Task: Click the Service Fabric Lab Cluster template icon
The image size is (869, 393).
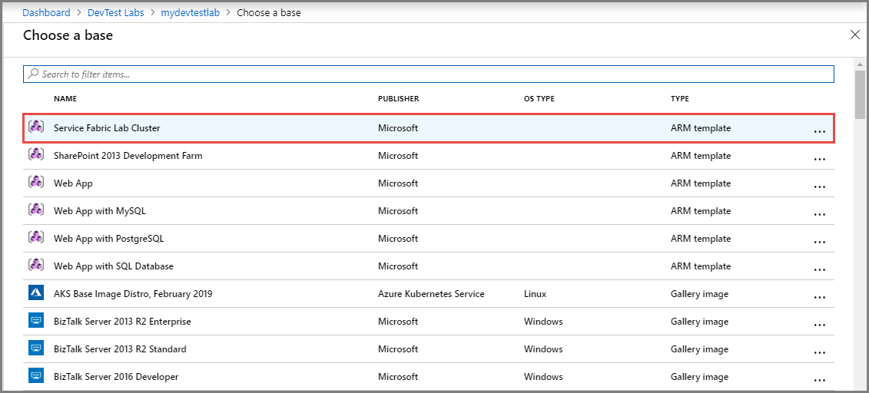Action: (36, 127)
